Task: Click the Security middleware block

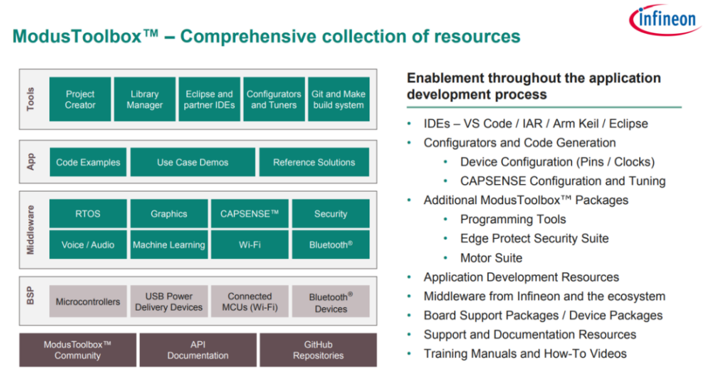Action: click(330, 214)
